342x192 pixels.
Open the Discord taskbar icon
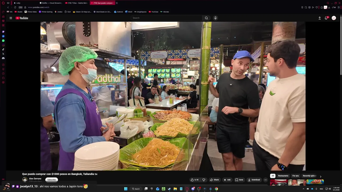193,189
